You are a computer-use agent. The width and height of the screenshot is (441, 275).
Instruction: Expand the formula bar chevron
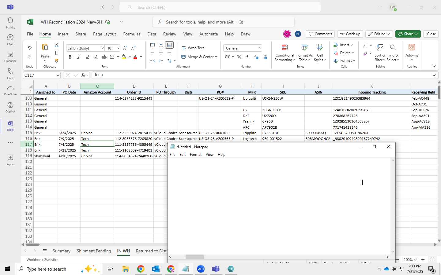[x=434, y=75]
